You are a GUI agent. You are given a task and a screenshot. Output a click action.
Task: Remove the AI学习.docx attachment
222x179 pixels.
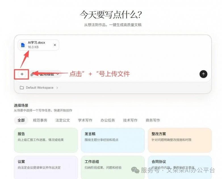click(55, 45)
